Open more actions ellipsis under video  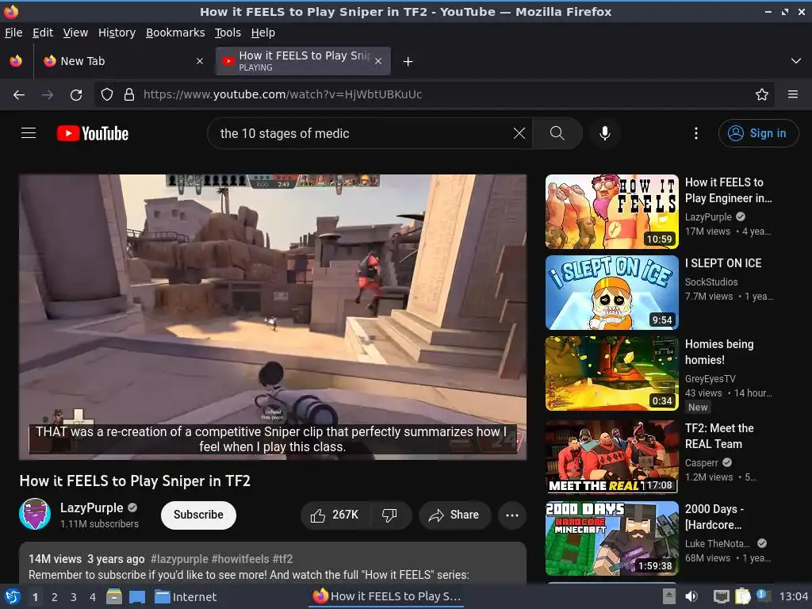(x=512, y=515)
